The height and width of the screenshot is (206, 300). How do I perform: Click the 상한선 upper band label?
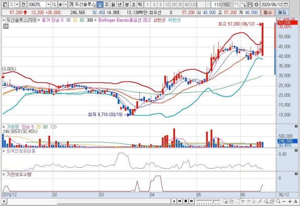[159, 20]
